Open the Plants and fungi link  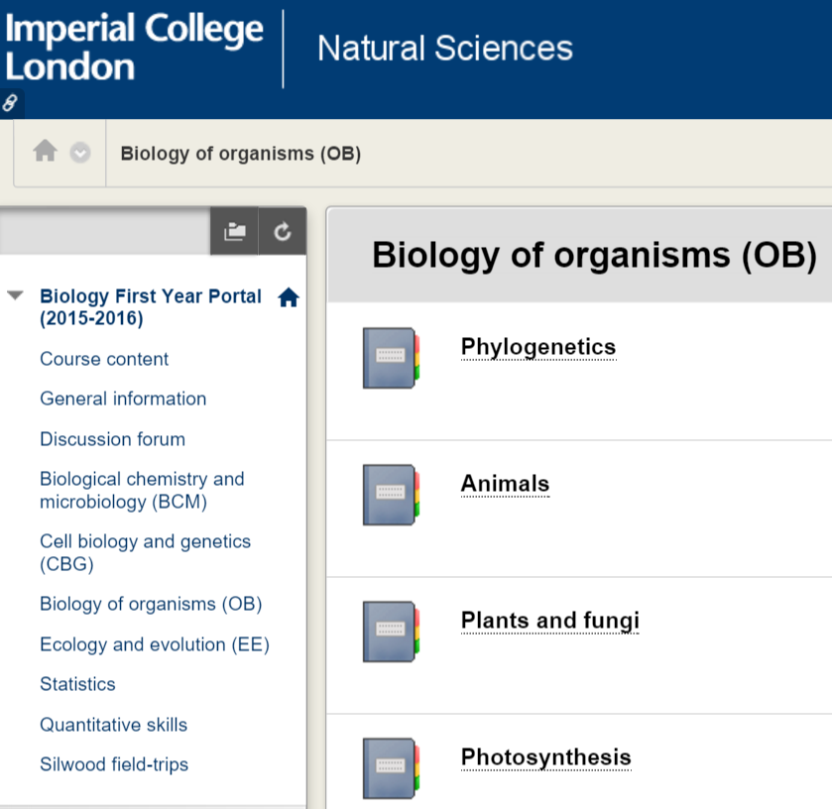click(x=549, y=622)
